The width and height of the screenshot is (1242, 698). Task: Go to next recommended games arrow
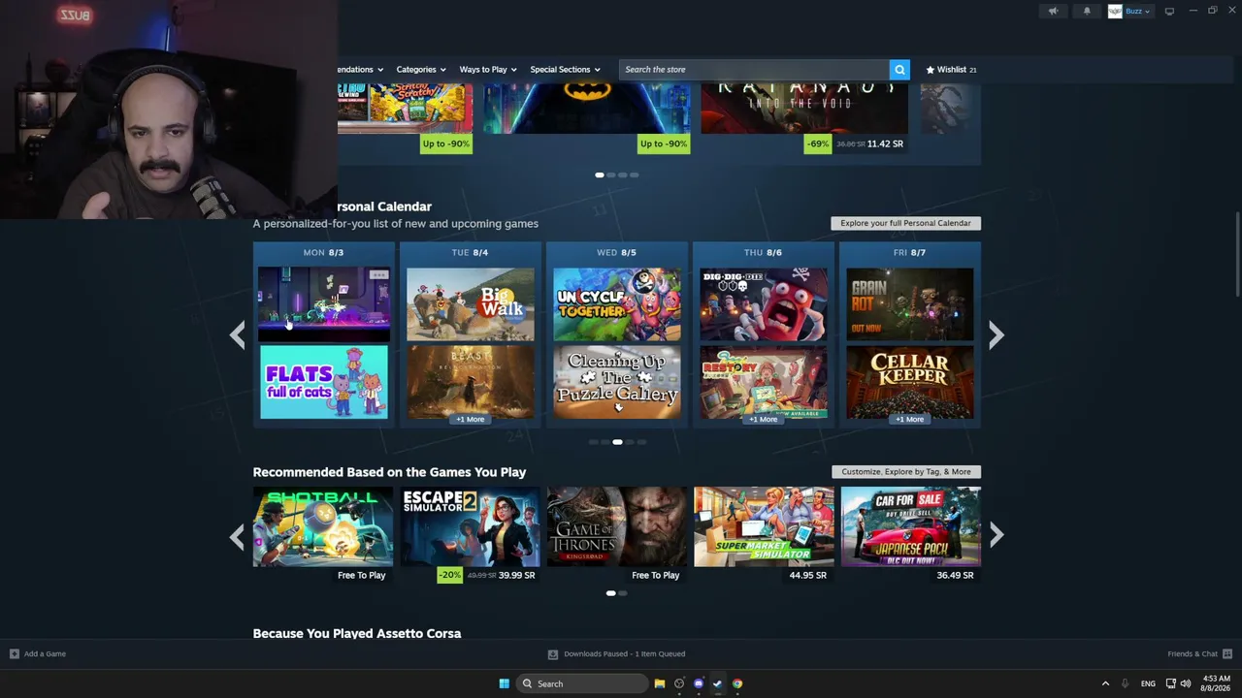997,536
